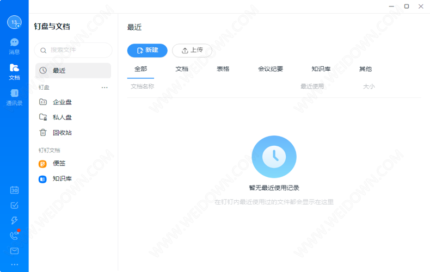The width and height of the screenshot is (430, 272).
Task: Open the phone call icon with red dot
Action: 14,236
